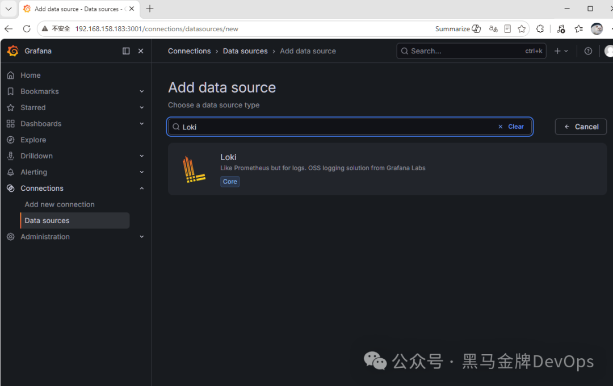The height and width of the screenshot is (386, 613).
Task: Open new browser tab
Action: (150, 9)
